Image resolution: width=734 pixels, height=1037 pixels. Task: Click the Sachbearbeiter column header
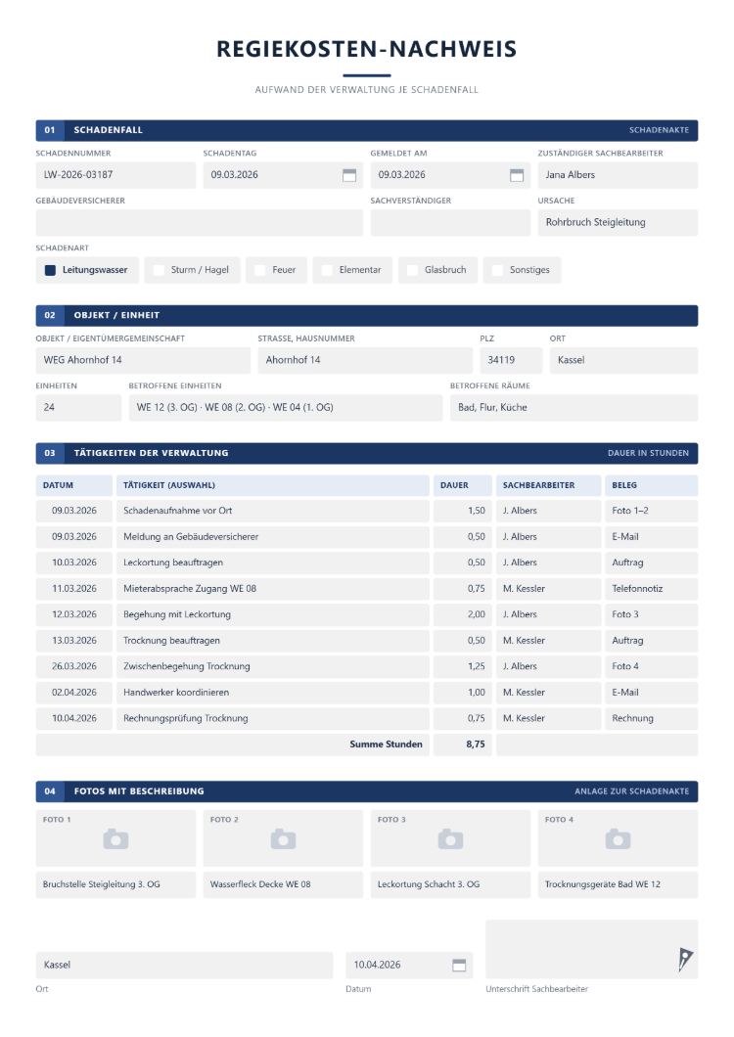[x=549, y=485]
